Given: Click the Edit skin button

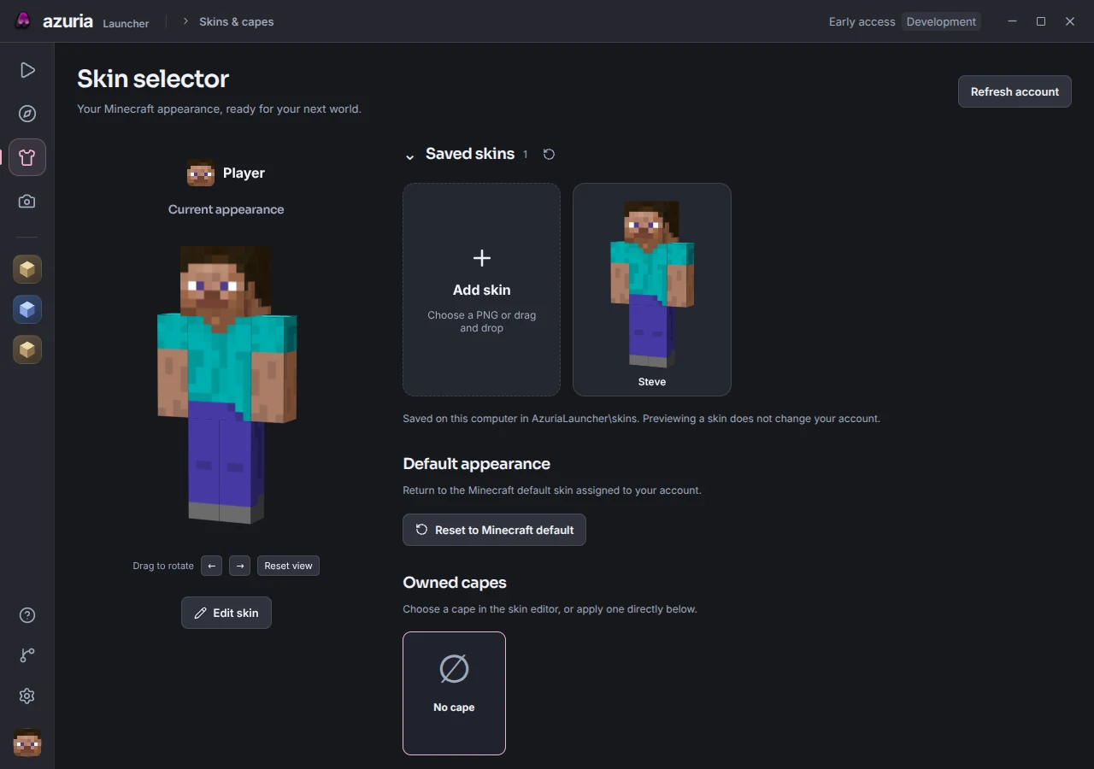Looking at the screenshot, I should pyautogui.click(x=226, y=613).
